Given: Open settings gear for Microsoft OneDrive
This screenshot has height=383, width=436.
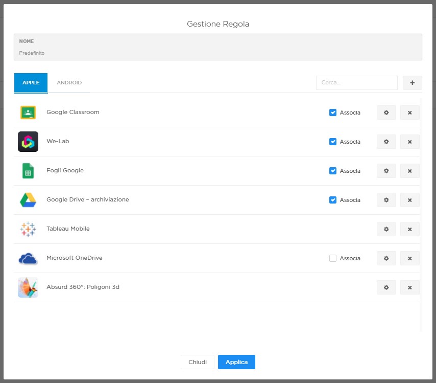Looking at the screenshot, I should click(x=386, y=258).
